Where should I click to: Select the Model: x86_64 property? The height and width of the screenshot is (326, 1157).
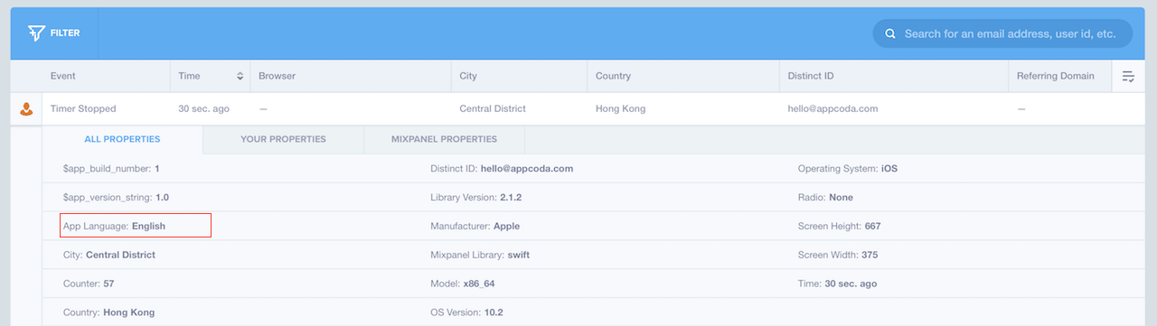click(x=463, y=284)
